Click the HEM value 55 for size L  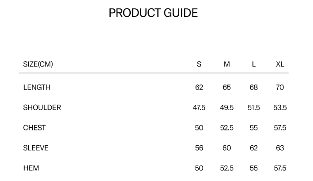tap(254, 168)
